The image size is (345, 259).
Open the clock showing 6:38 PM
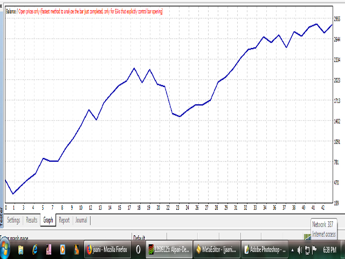coord(329,250)
